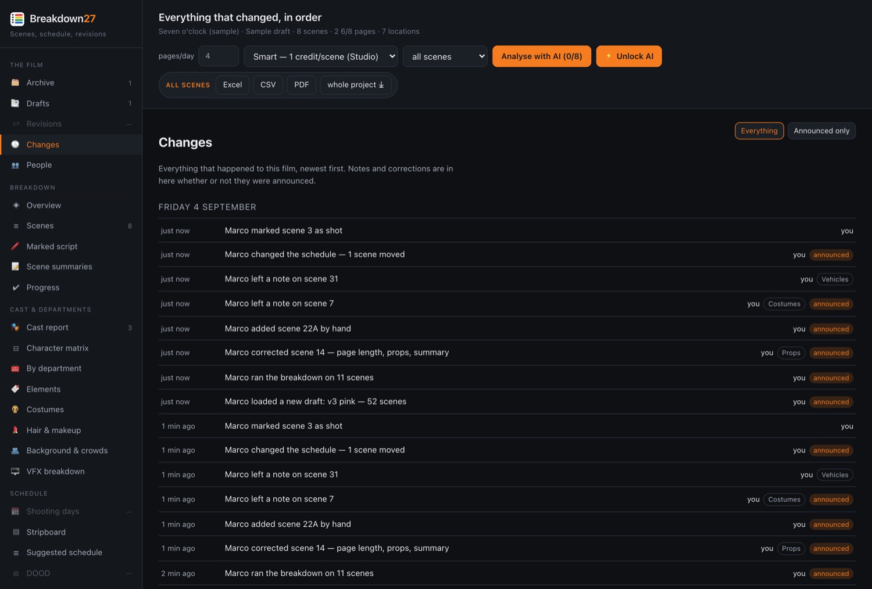Open Costumes via its sidebar icon
This screenshot has height=589, width=872.
coord(16,410)
